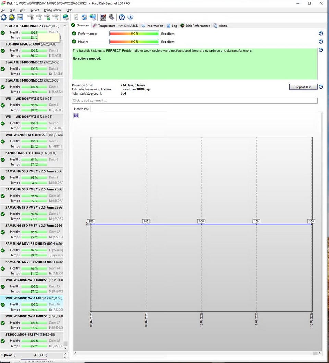Switch to the S.M.A.R.T. tab
Viewport: 329px width, 363px height.
[x=128, y=26]
